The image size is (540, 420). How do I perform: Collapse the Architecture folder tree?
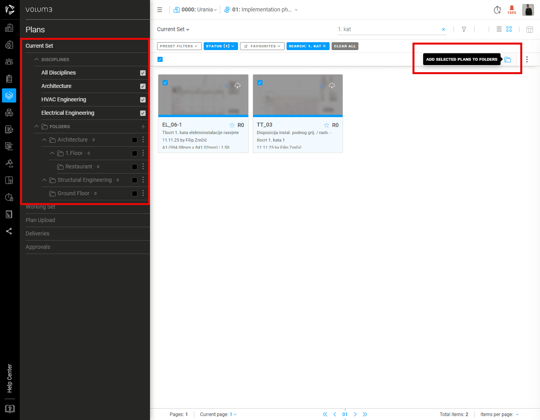pos(44,140)
